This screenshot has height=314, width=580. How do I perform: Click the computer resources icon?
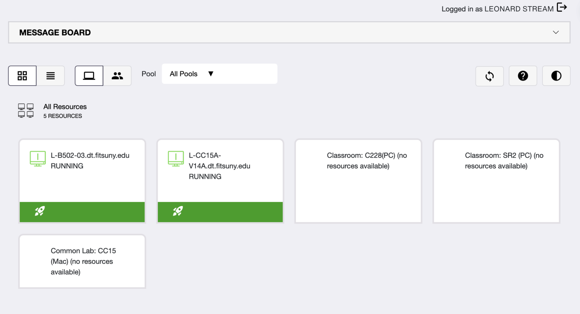tap(89, 75)
